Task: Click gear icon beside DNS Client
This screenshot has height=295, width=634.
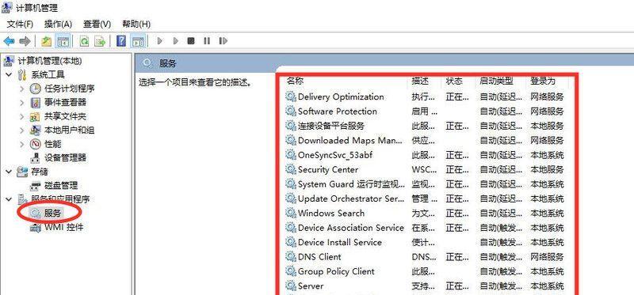Action: pyautogui.click(x=291, y=256)
